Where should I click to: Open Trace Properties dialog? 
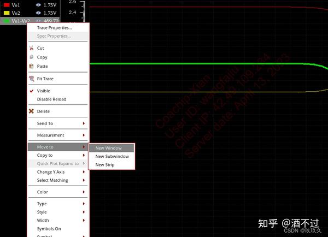tap(58, 28)
